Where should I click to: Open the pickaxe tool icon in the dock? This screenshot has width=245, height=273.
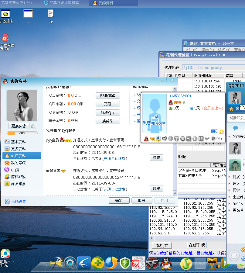56,263
